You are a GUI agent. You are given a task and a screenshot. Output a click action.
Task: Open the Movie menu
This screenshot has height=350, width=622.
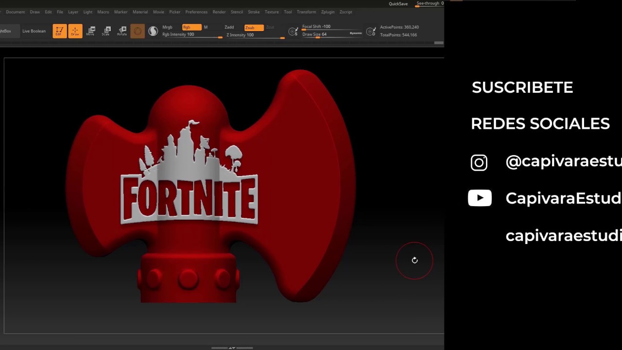158,12
